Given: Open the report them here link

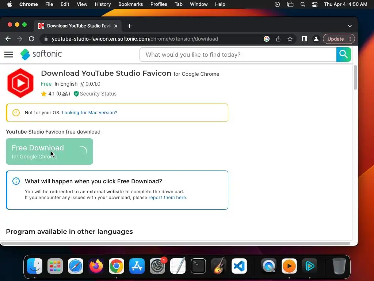Looking at the screenshot, I should (x=167, y=198).
